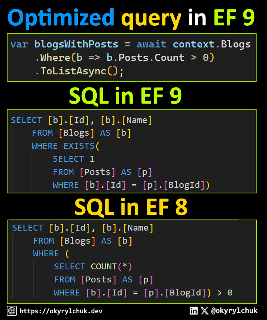The width and height of the screenshot is (267, 320).
Task: Click the @okyrylchuk handle
Action: [x=234, y=311]
